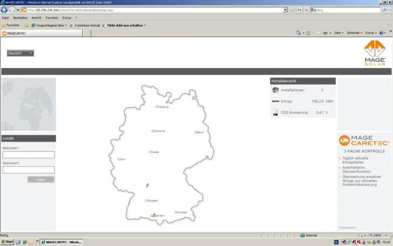Expand the address bar history dropdown
This screenshot has height=246, width=393.
(286, 10)
